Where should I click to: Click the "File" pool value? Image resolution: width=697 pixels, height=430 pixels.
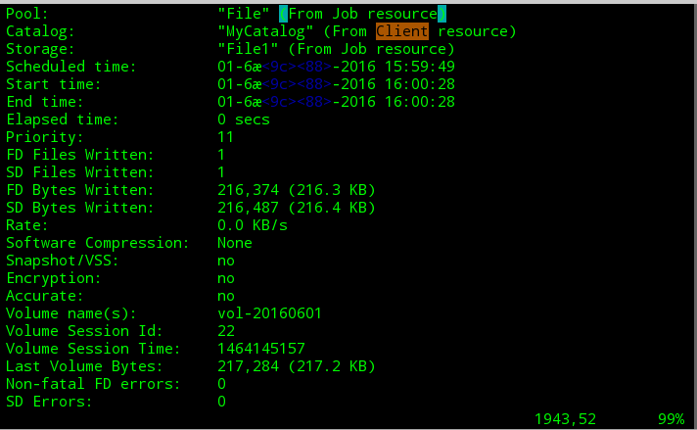click(244, 14)
